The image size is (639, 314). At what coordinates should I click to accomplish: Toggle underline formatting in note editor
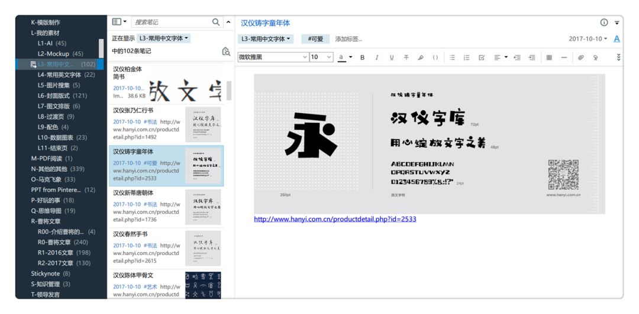coord(392,57)
